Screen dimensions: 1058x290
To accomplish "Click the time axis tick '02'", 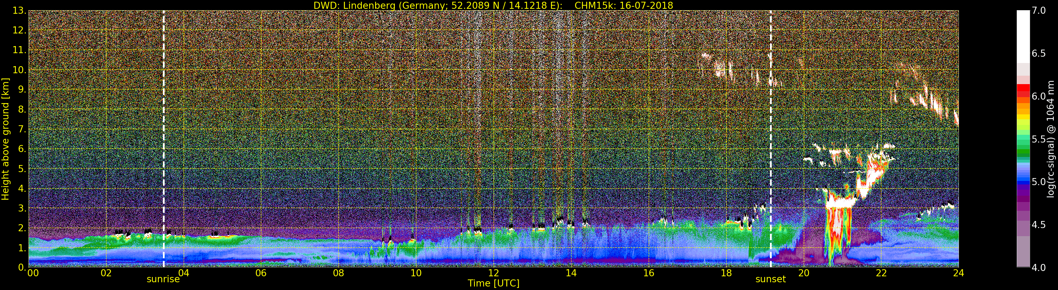I will pos(106,273).
